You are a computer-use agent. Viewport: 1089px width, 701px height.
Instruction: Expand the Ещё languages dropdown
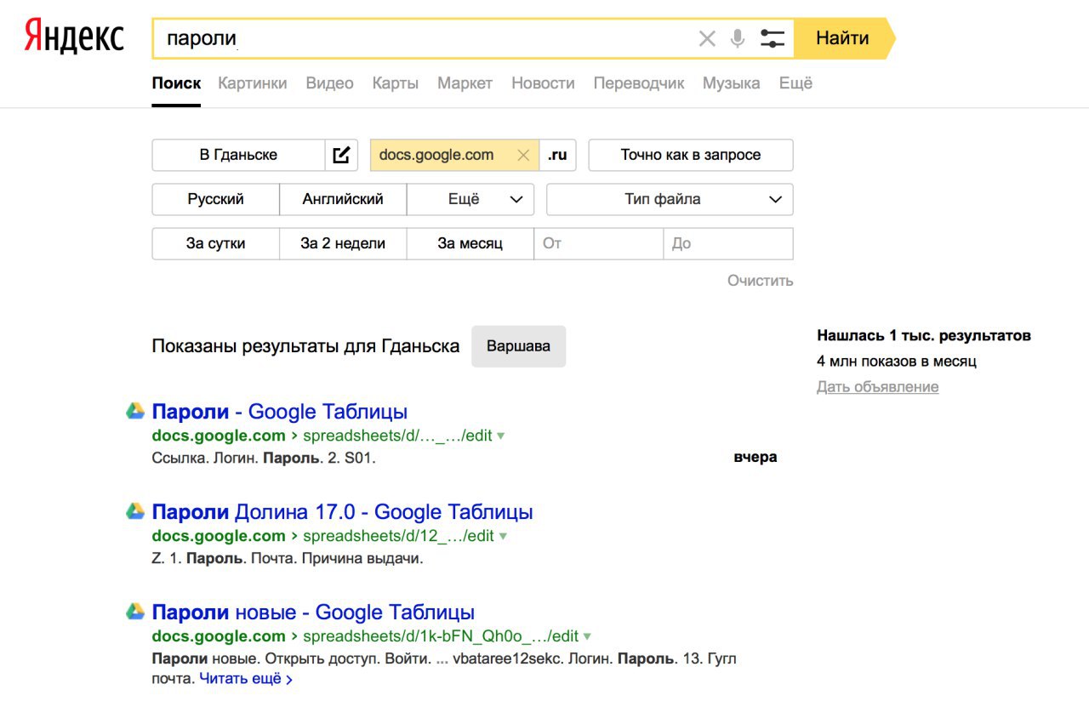(x=470, y=199)
